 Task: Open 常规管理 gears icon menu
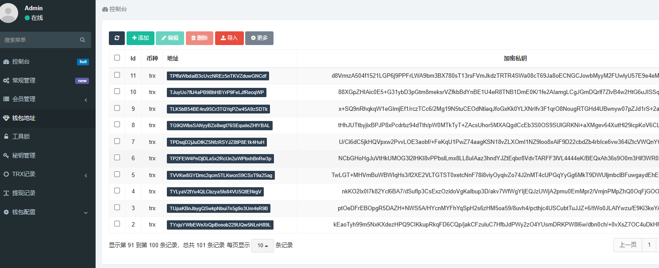[6, 81]
